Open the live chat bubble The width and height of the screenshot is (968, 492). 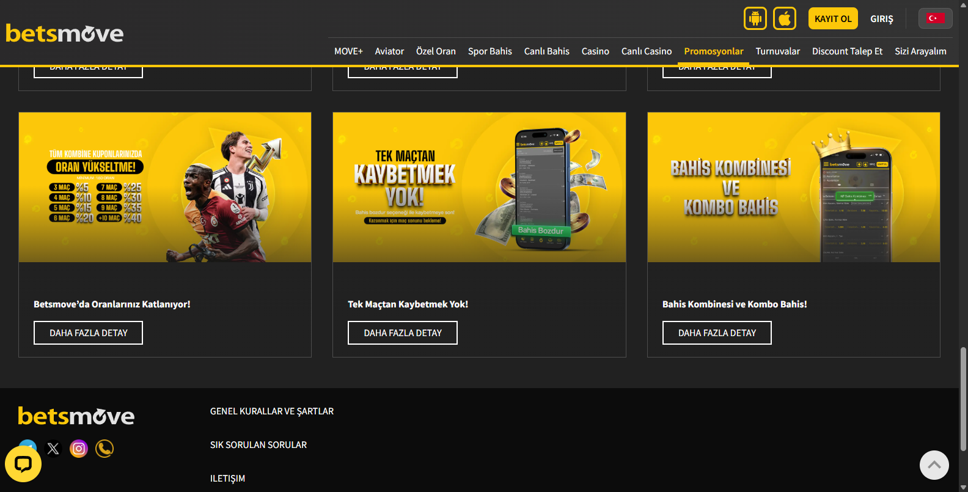[x=23, y=464]
